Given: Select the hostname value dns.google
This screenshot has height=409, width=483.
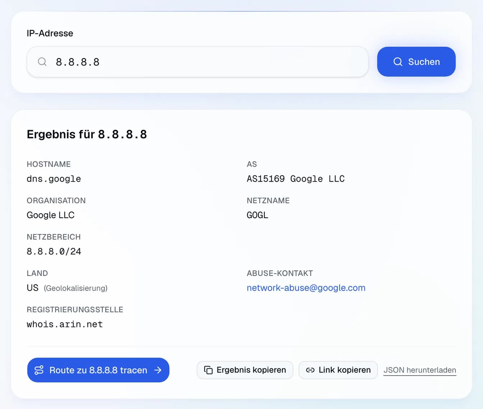Looking at the screenshot, I should point(54,179).
